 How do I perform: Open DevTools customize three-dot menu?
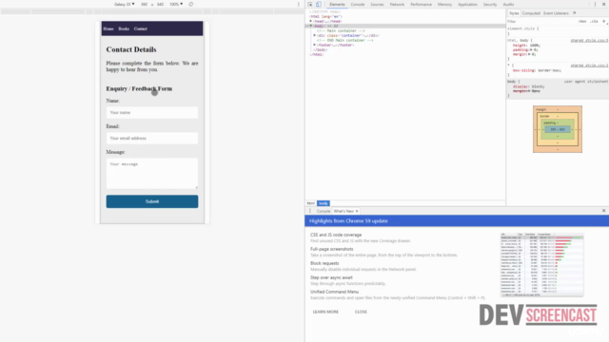pyautogui.click(x=595, y=4)
